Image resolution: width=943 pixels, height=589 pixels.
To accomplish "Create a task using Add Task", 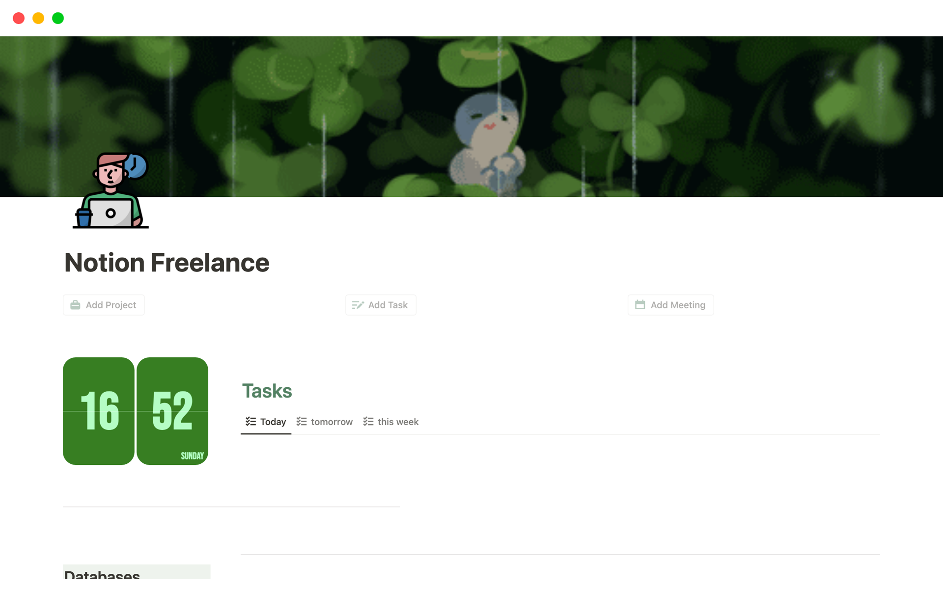I will click(x=381, y=305).
